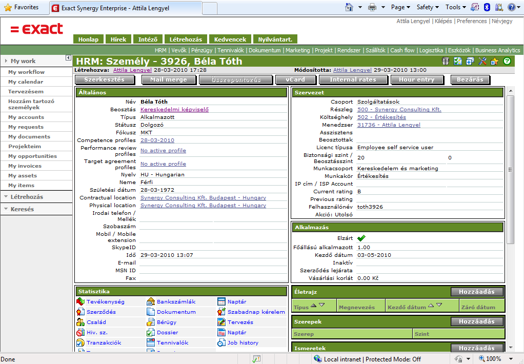Viewport: 524px width, 364px height.
Task: Click the page vertical scrollbar thumb
Action: (x=510, y=170)
